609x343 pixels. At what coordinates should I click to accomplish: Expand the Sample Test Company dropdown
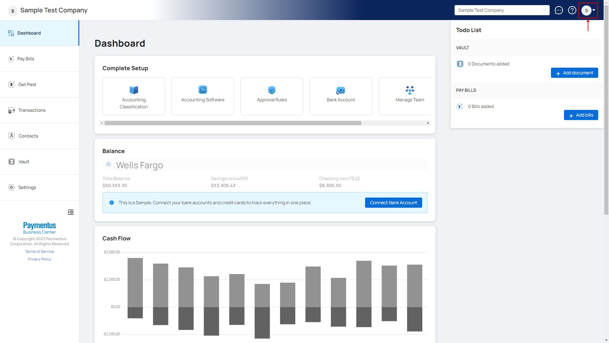(502, 10)
